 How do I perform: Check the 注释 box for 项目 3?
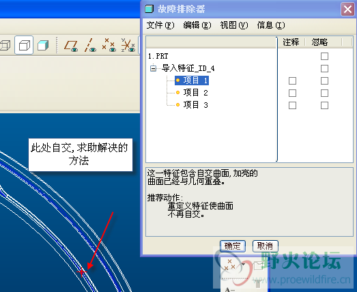pos(292,105)
